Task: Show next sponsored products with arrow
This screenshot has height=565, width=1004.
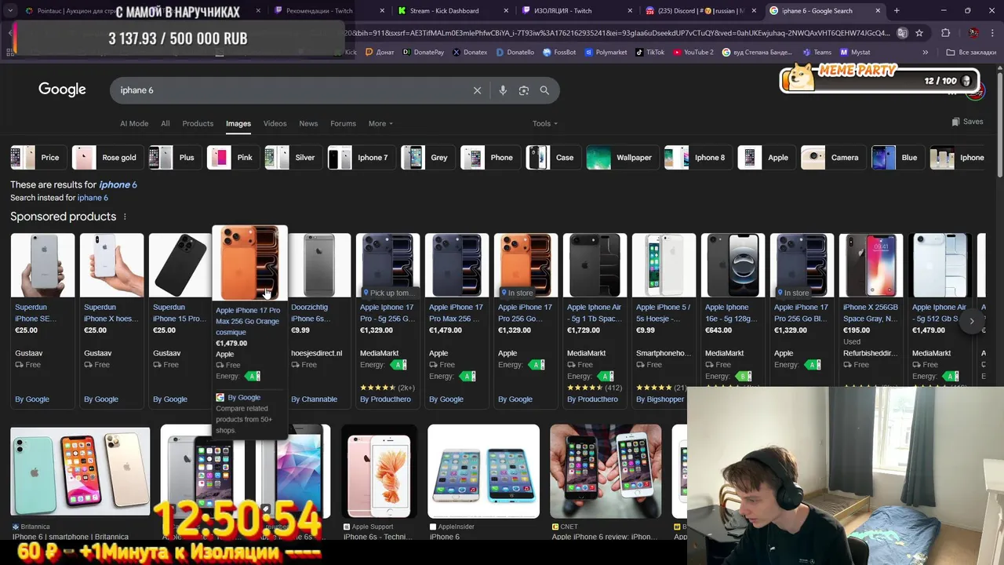Action: tap(972, 321)
